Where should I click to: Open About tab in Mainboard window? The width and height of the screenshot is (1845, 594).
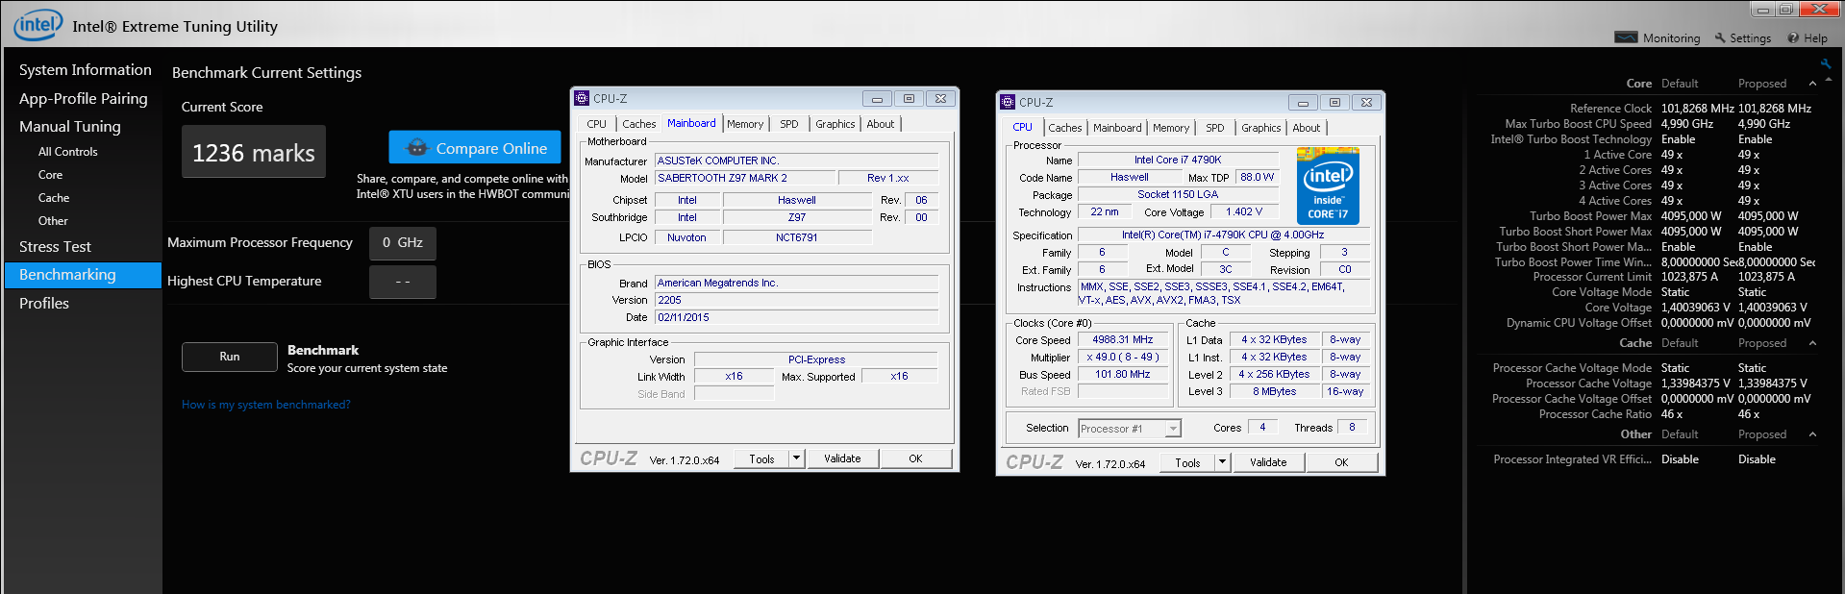tap(880, 124)
